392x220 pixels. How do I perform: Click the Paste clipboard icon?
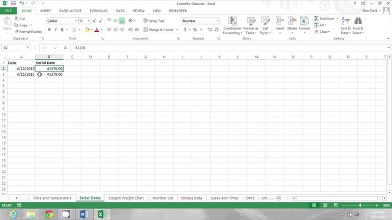pos(7,22)
